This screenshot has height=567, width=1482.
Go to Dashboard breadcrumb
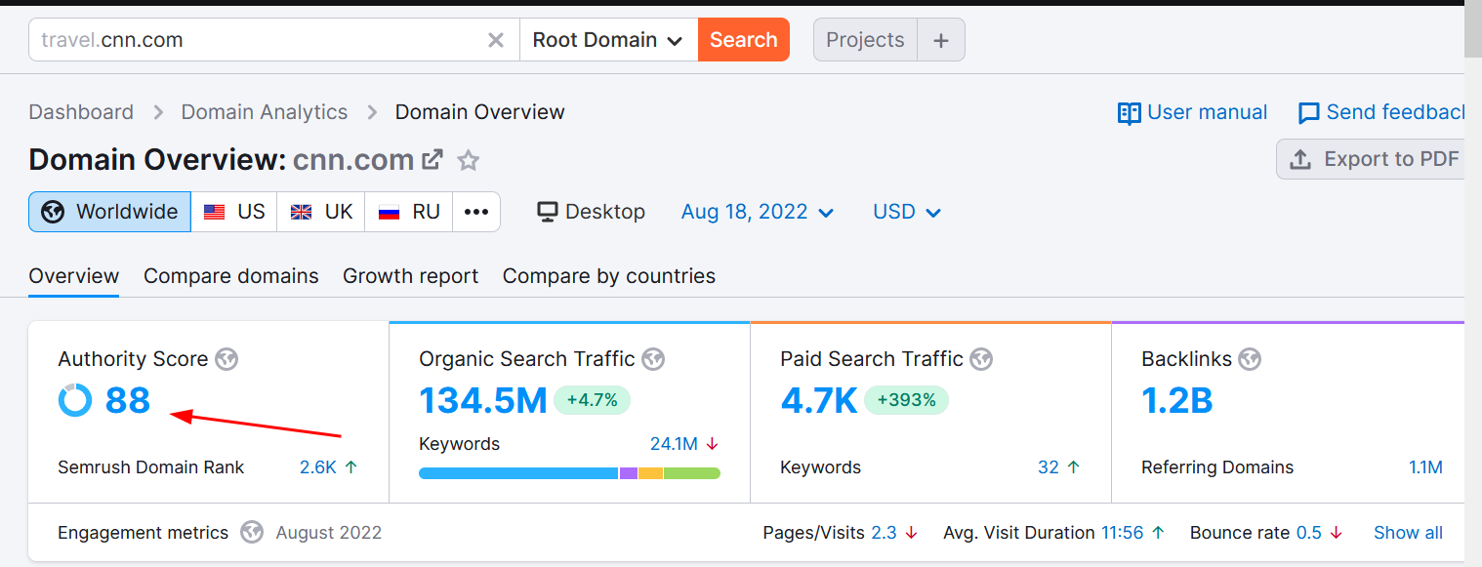pyautogui.click(x=81, y=112)
